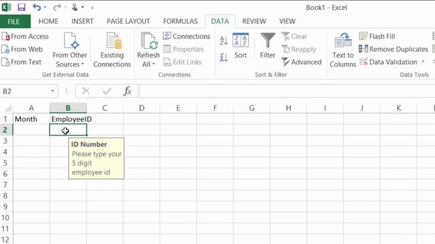This screenshot has height=244, width=435.
Task: Import data From Text
Action: pos(22,62)
